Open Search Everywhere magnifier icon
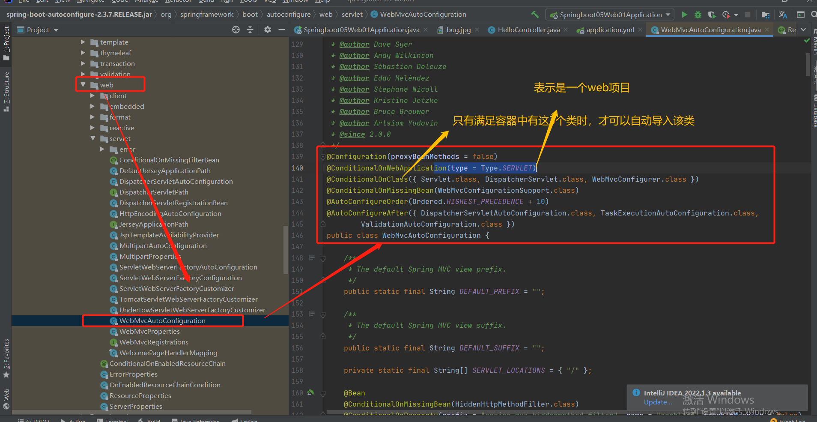Image resolution: width=817 pixels, height=422 pixels. click(x=814, y=15)
